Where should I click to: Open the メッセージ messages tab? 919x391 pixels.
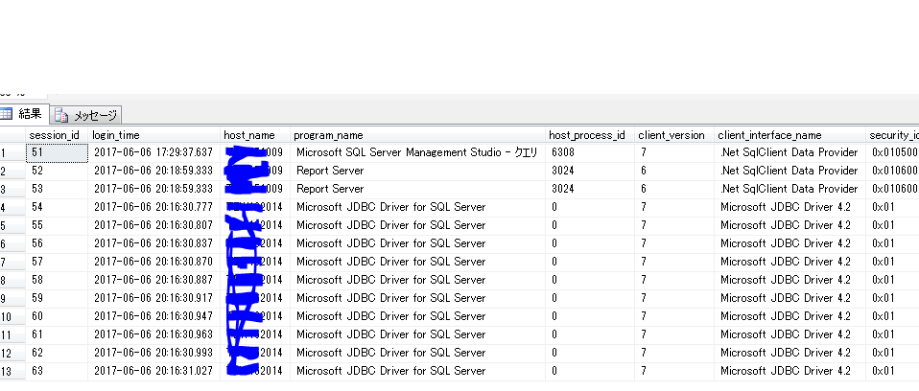pos(86,115)
